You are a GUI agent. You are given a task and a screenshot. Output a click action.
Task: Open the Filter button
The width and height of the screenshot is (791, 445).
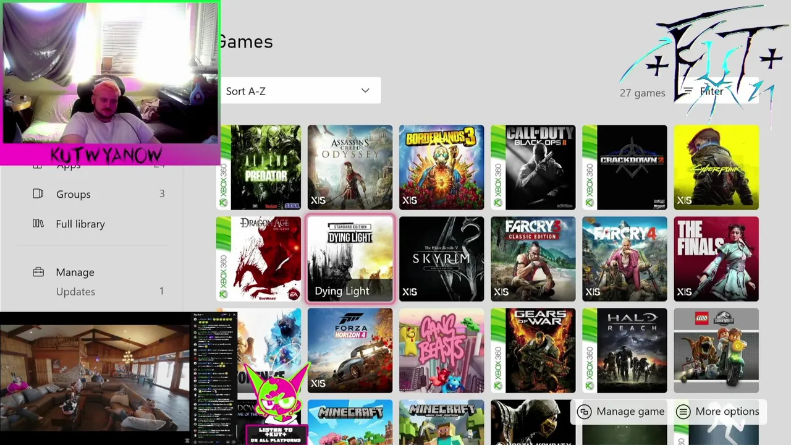tap(717, 91)
